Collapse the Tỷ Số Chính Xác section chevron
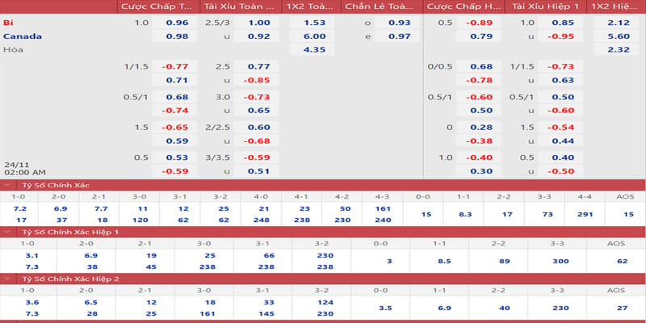The height and width of the screenshot is (323, 646). [x=6, y=186]
